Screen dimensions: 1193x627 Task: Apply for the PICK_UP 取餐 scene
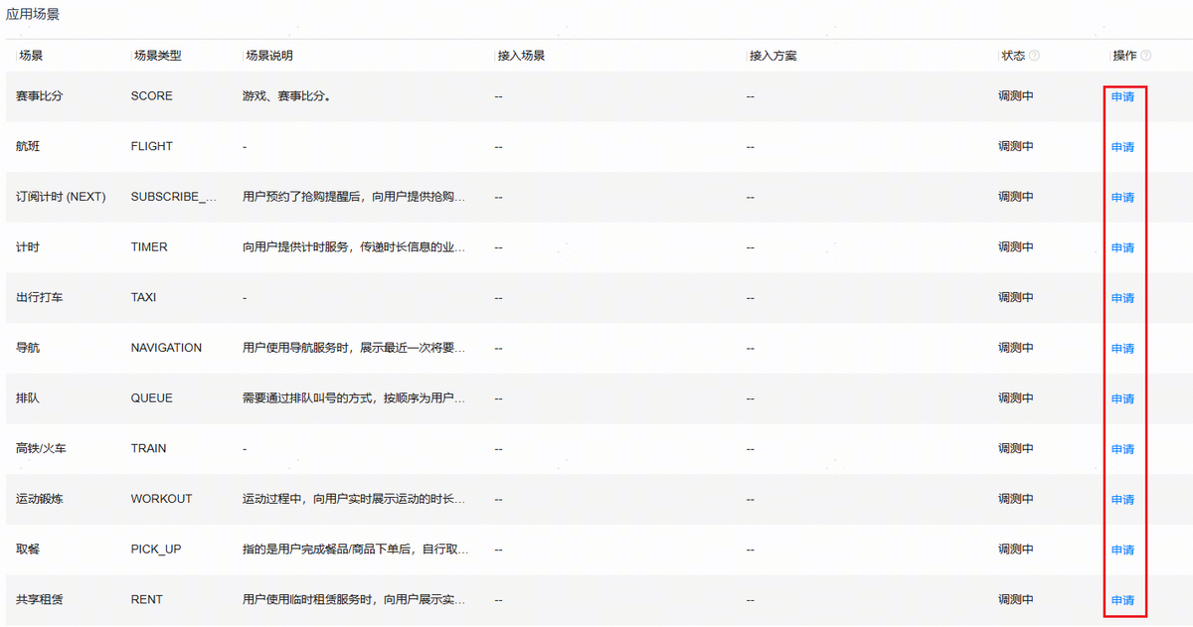(x=1122, y=549)
